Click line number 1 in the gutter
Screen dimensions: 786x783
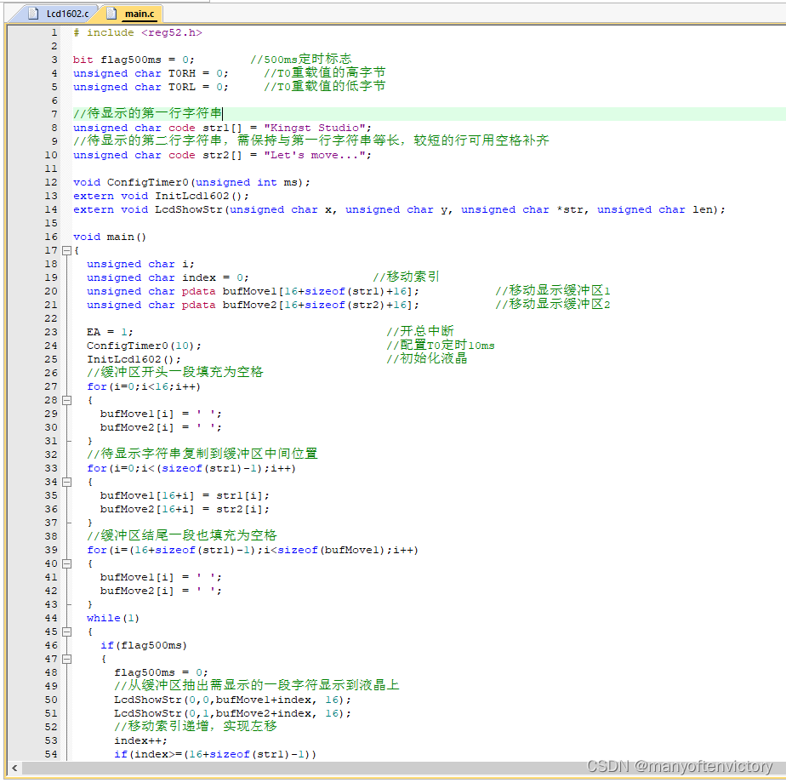click(54, 32)
